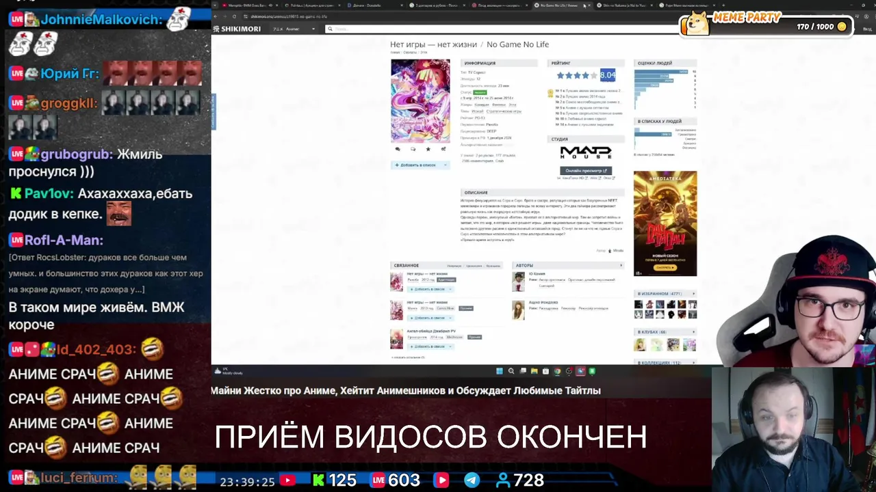Click the fifth grey rating star
Image resolution: width=876 pixels, height=492 pixels.
coord(593,76)
